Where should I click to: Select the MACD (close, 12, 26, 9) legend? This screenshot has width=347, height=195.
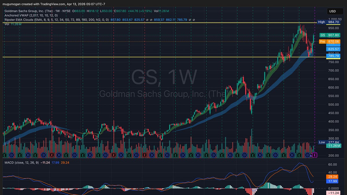22,163
